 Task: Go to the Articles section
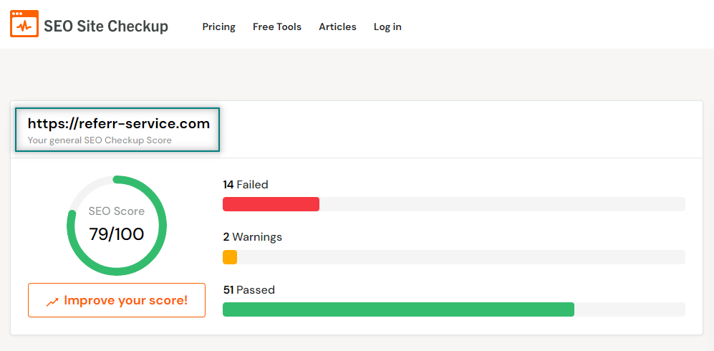(x=337, y=27)
